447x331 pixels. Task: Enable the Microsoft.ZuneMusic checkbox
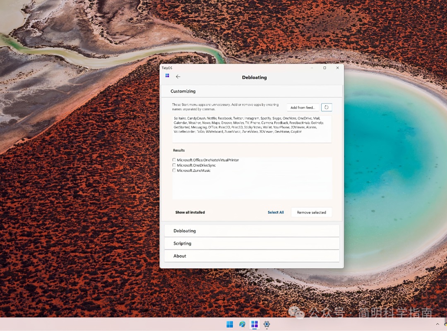(174, 170)
